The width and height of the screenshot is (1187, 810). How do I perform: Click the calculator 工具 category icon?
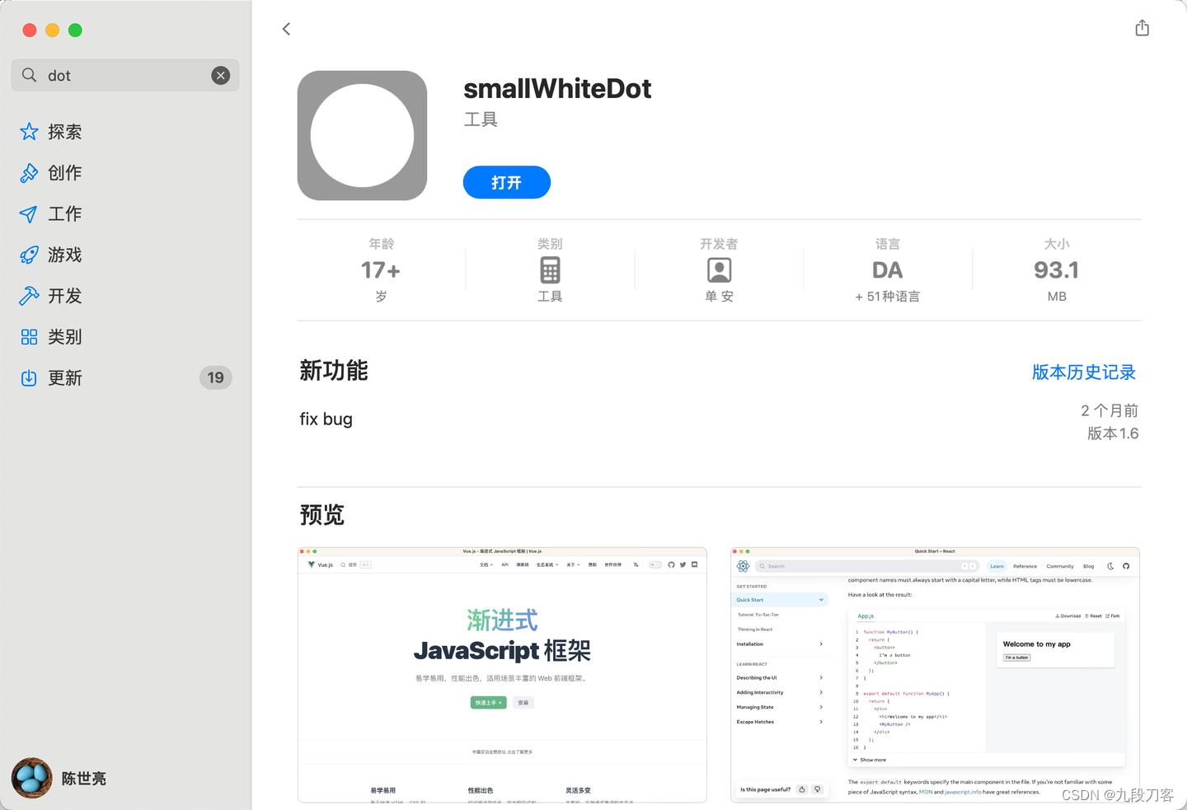coord(550,270)
